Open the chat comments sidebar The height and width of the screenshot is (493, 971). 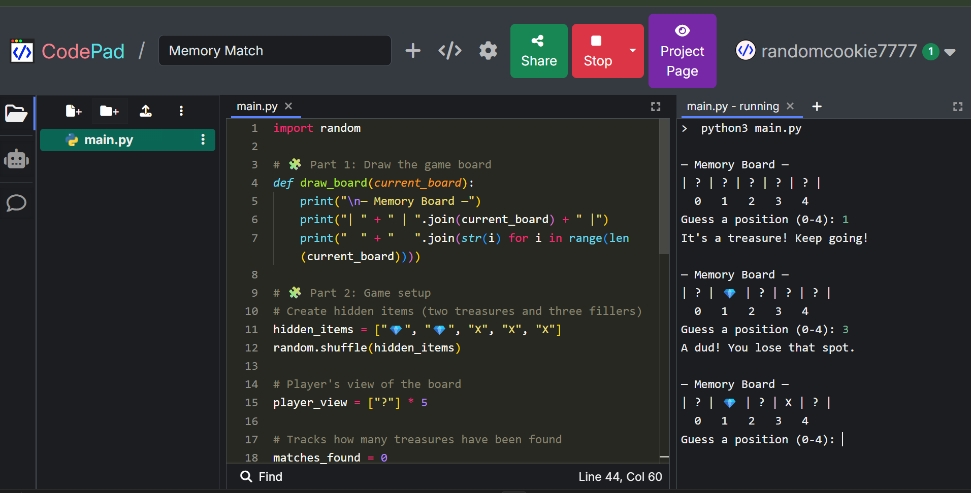(16, 203)
